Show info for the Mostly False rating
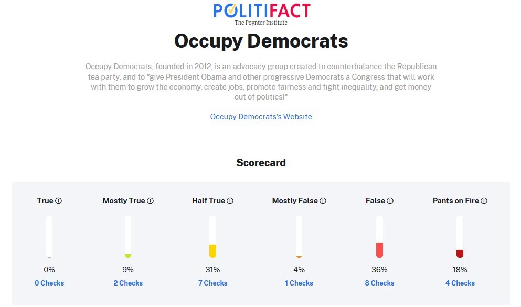This screenshot has height=307, width=521. pyautogui.click(x=323, y=201)
